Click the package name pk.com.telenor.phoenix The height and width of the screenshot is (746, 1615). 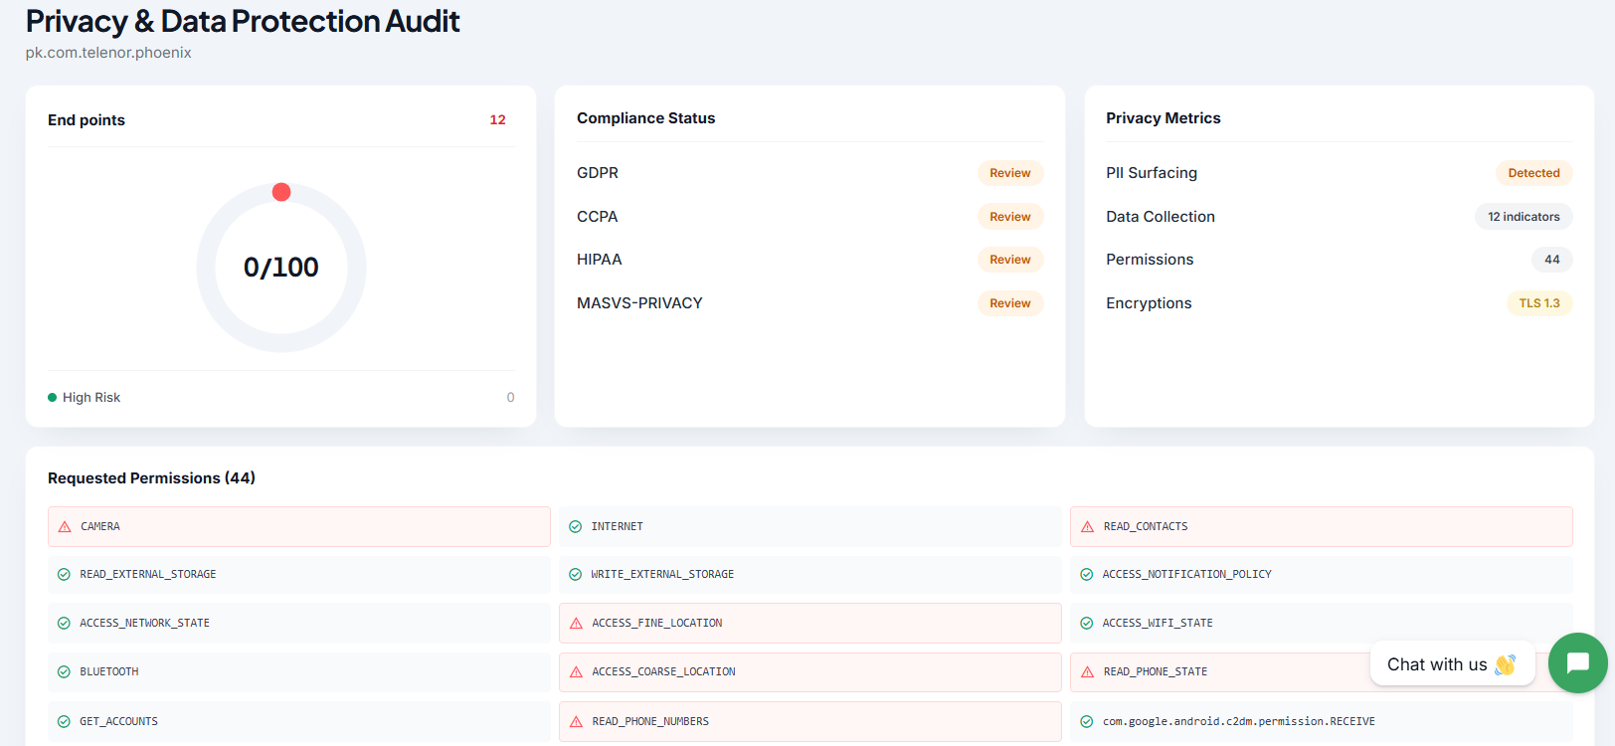pyautogui.click(x=108, y=53)
